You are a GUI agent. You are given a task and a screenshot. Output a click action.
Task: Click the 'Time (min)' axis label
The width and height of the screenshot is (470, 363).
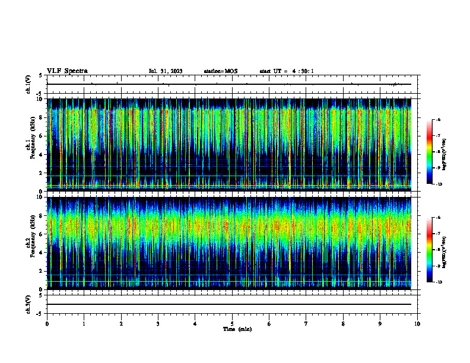[237, 329]
